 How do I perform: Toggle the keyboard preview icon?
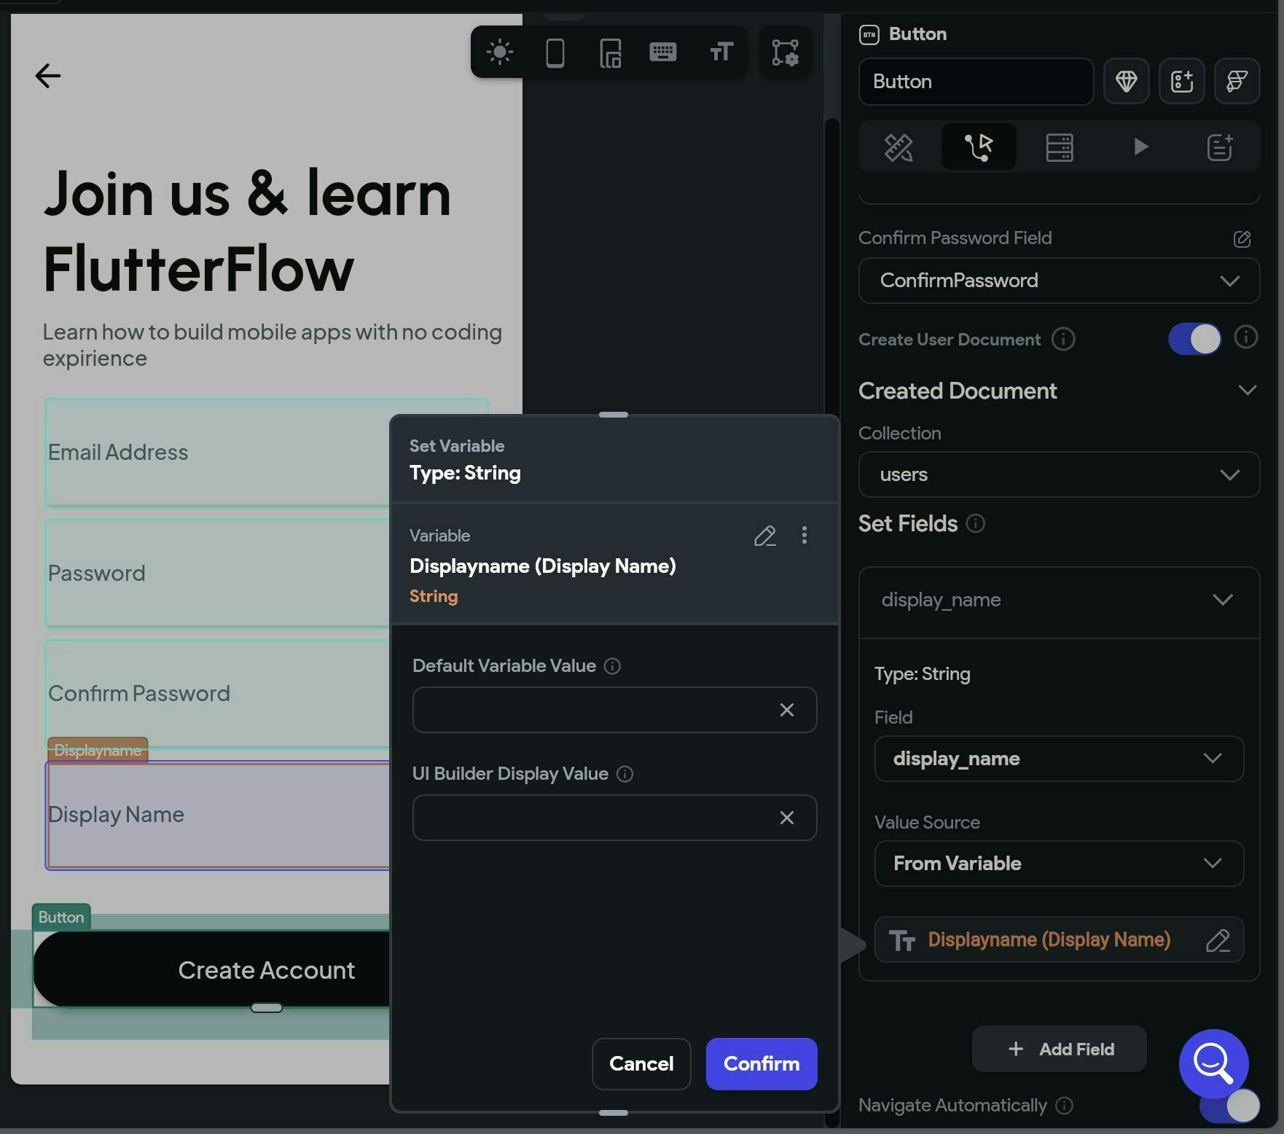tap(663, 52)
